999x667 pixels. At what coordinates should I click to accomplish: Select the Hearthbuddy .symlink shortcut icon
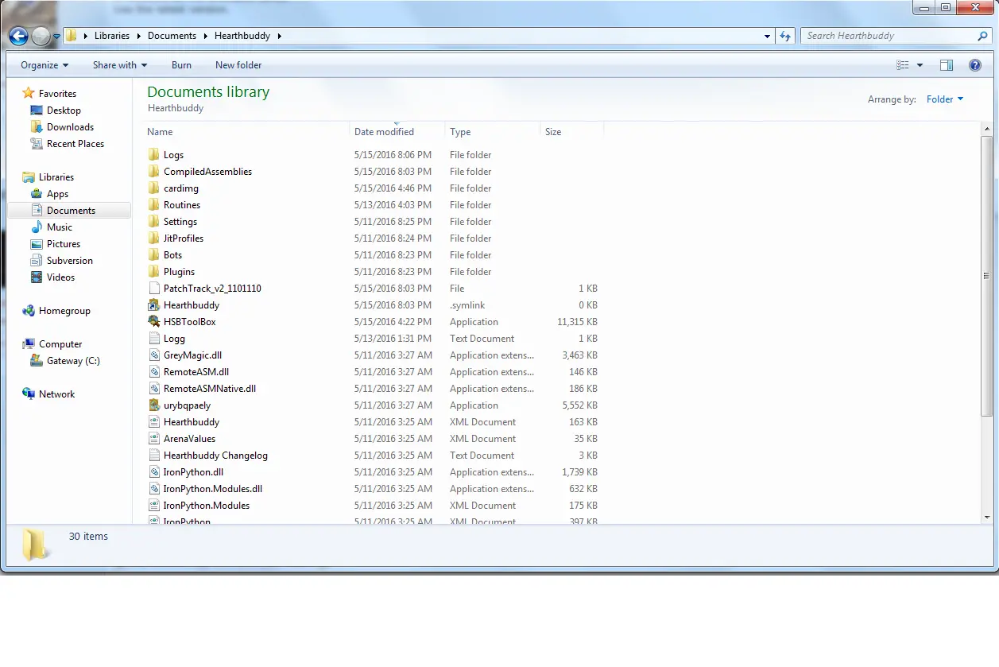(154, 304)
